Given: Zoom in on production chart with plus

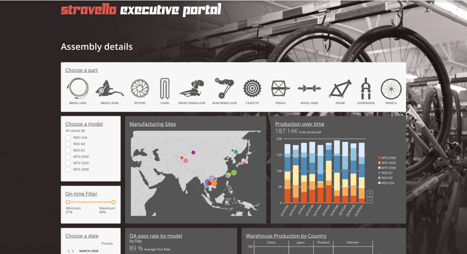Looking at the screenshot, I should [x=370, y=194].
